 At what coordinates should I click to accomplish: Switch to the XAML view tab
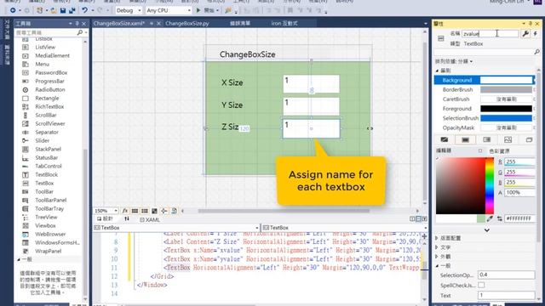pyautogui.click(x=150, y=219)
